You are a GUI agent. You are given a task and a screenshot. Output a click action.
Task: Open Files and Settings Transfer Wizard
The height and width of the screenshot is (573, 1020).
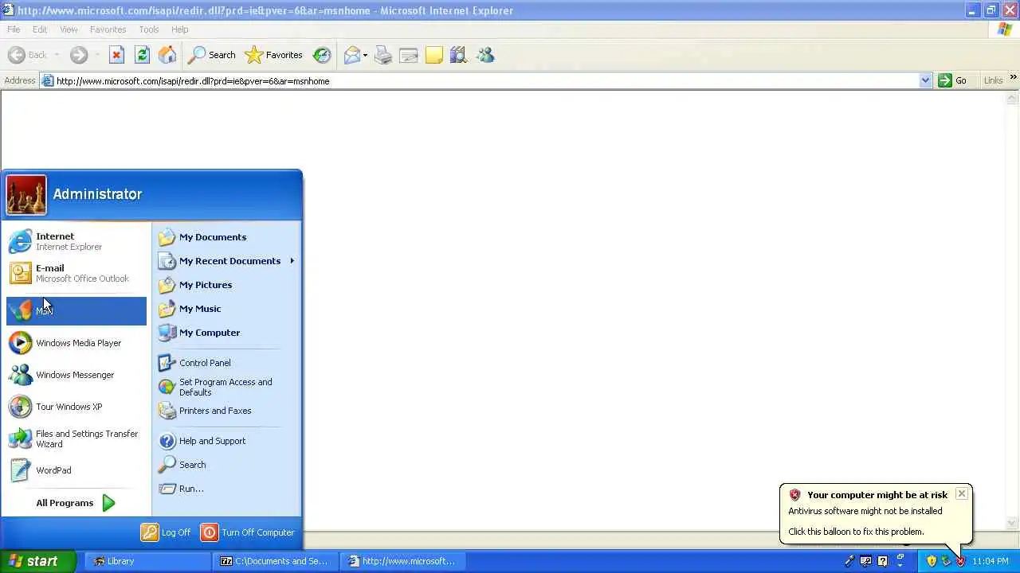pyautogui.click(x=76, y=439)
